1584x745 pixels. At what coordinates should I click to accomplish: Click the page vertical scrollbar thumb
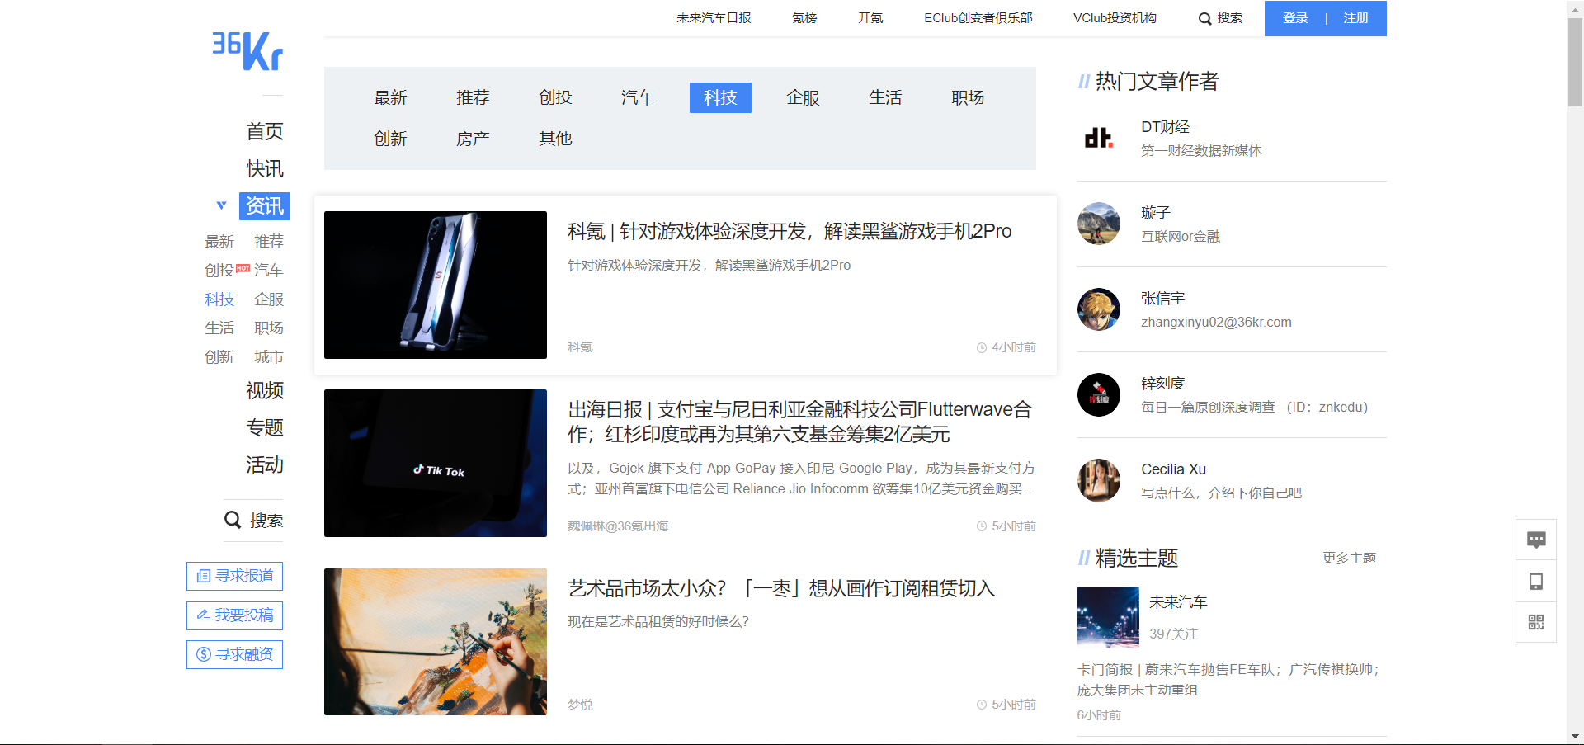(1575, 62)
